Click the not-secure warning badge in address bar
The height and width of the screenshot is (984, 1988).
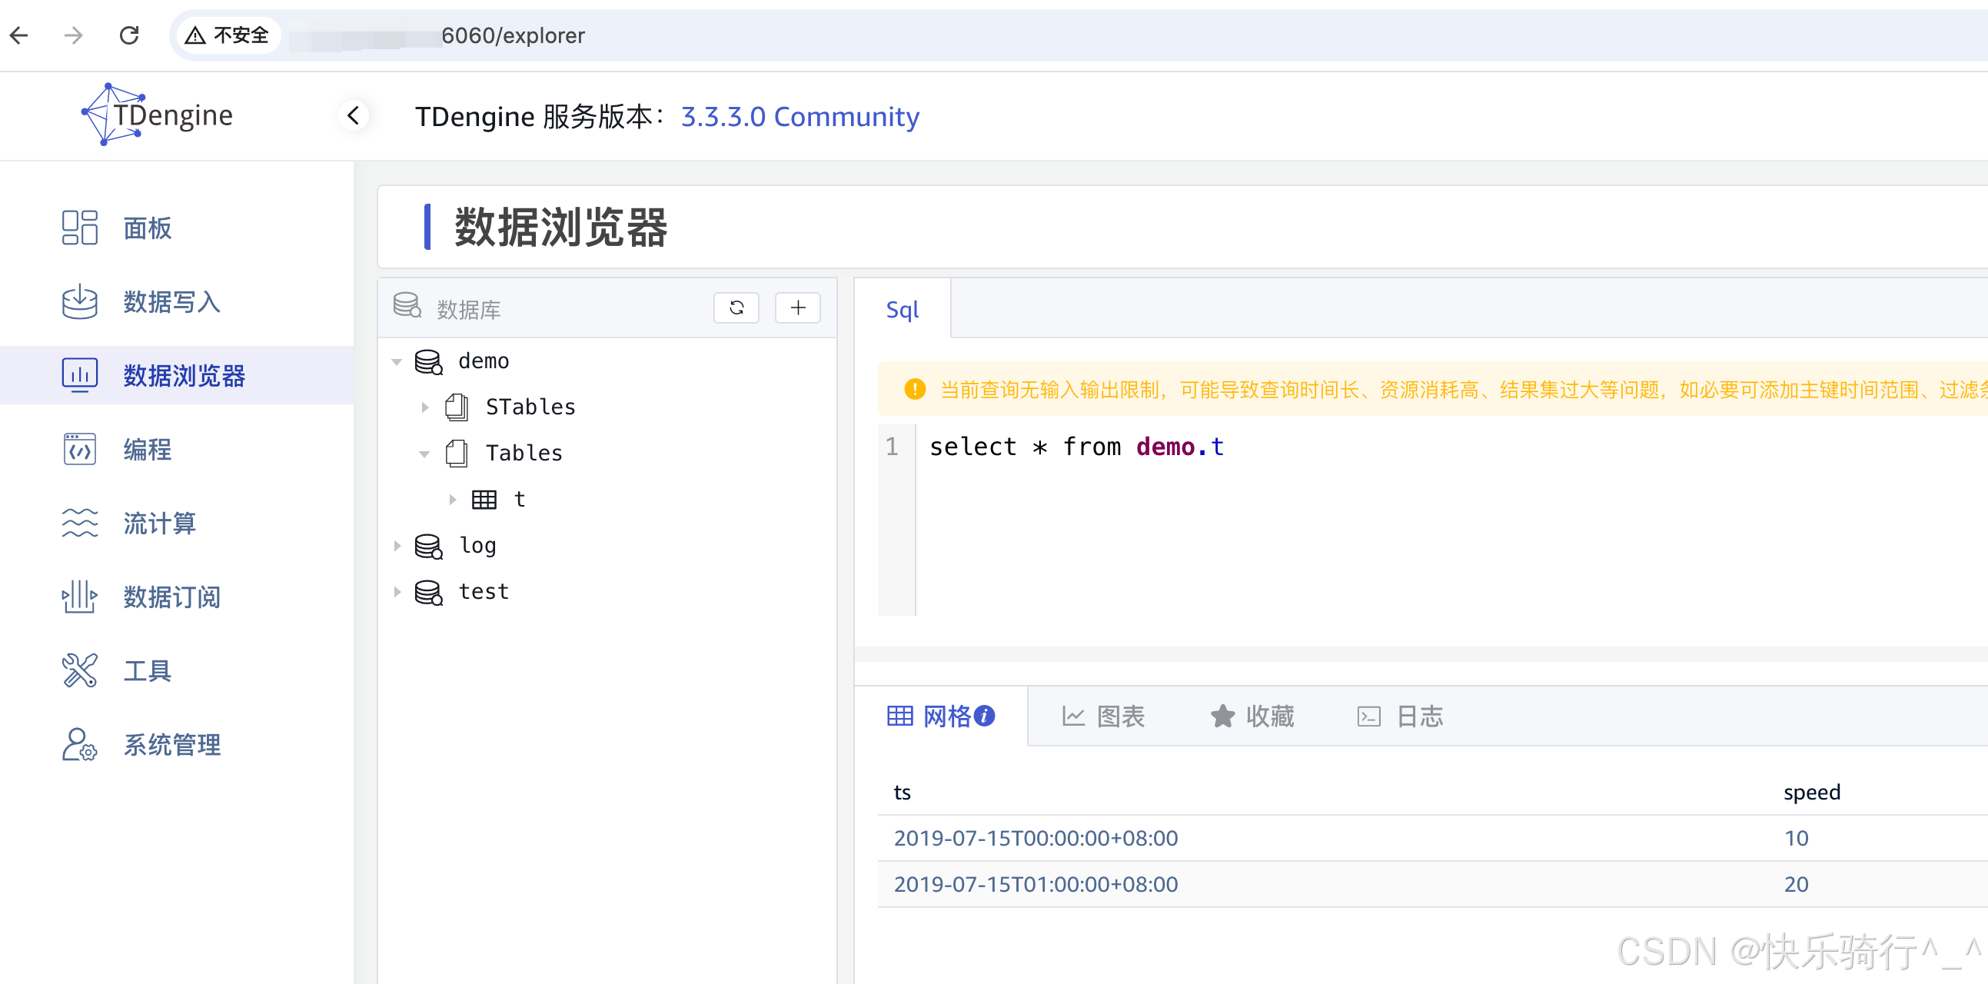pos(228,35)
